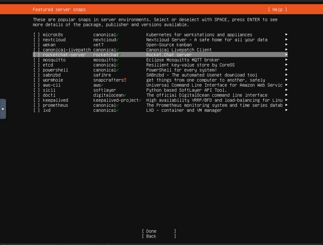Click verified checkmark beside digitalocean publisher

(x=125, y=95)
